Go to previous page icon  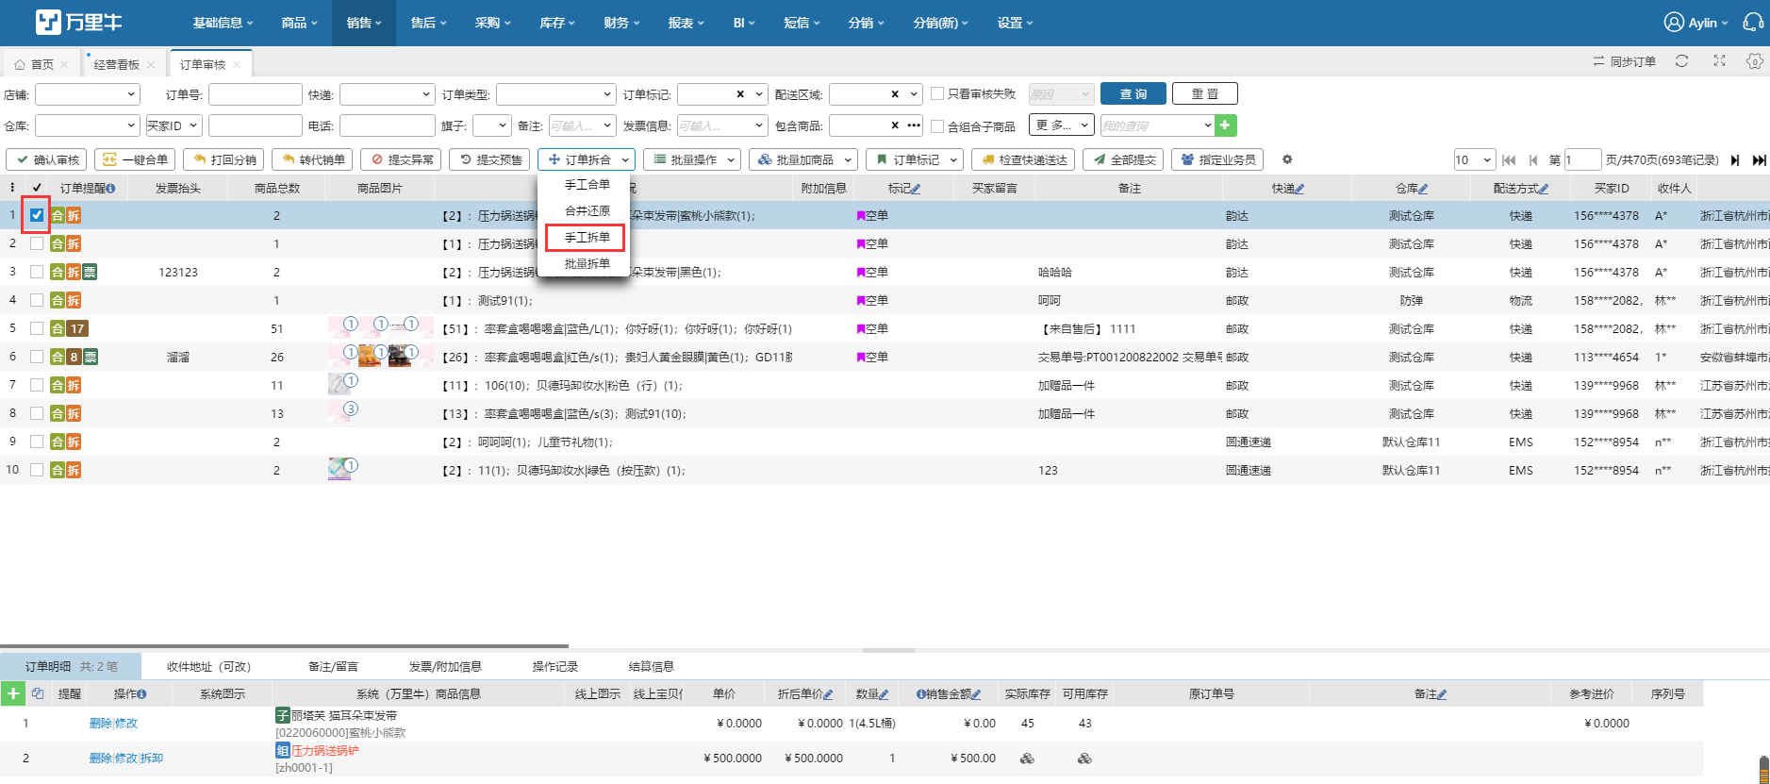click(x=1533, y=160)
